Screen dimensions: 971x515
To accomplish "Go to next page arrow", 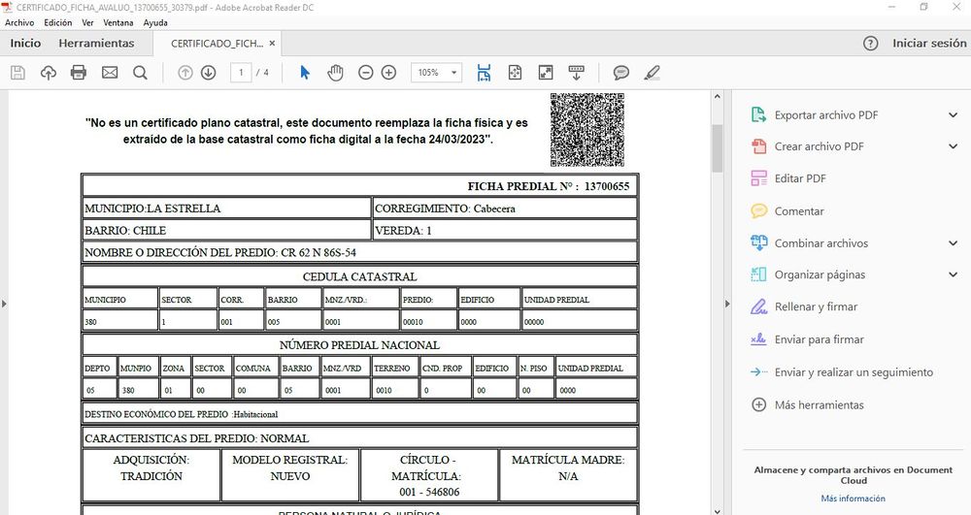I will (x=209, y=73).
